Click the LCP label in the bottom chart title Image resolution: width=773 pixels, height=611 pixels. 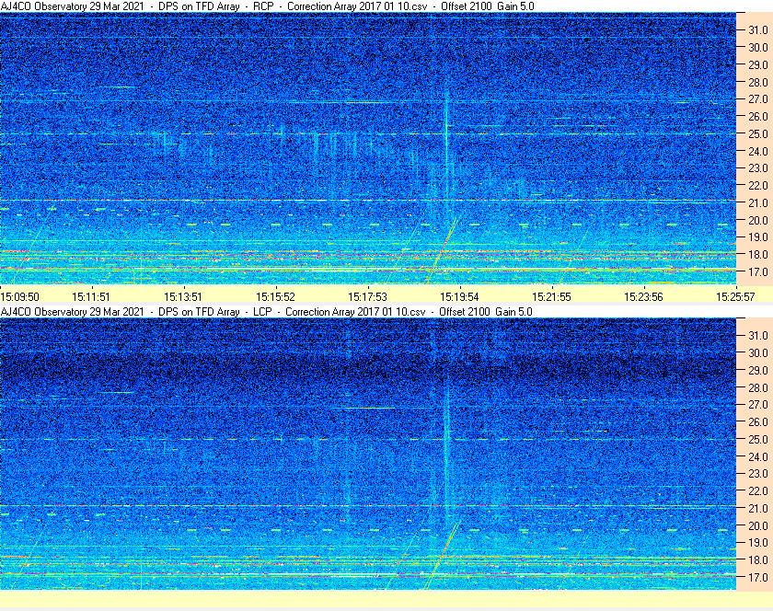[262, 312]
